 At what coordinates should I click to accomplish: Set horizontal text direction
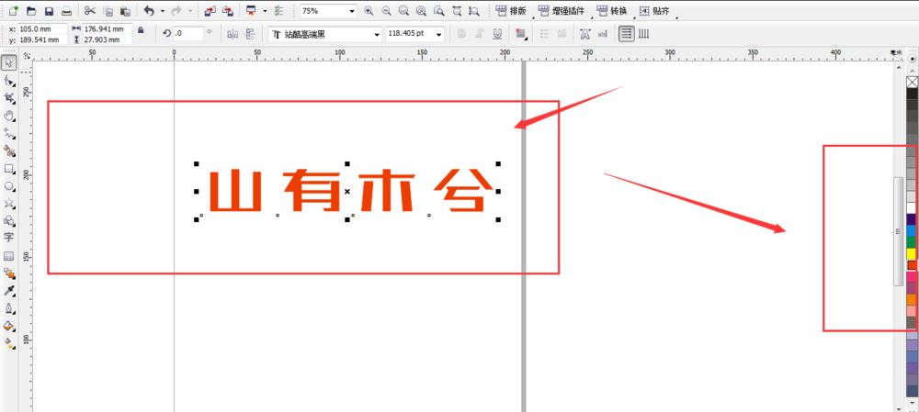coord(627,34)
